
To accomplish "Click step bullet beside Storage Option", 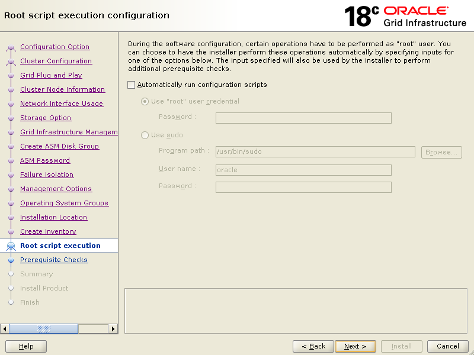I will coord(11,118).
